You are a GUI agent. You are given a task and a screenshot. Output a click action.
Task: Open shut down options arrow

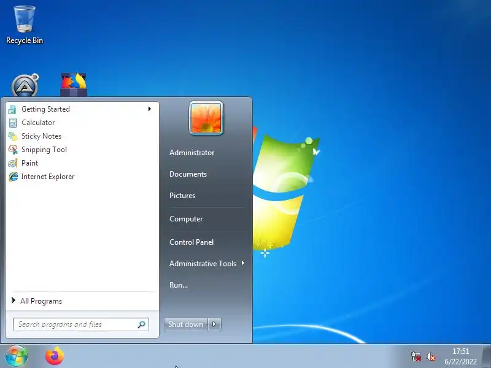tap(214, 324)
